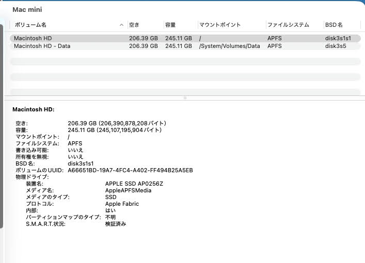Sort by 容量 column header
Viewport: 365px width, 263px height.
170,25
